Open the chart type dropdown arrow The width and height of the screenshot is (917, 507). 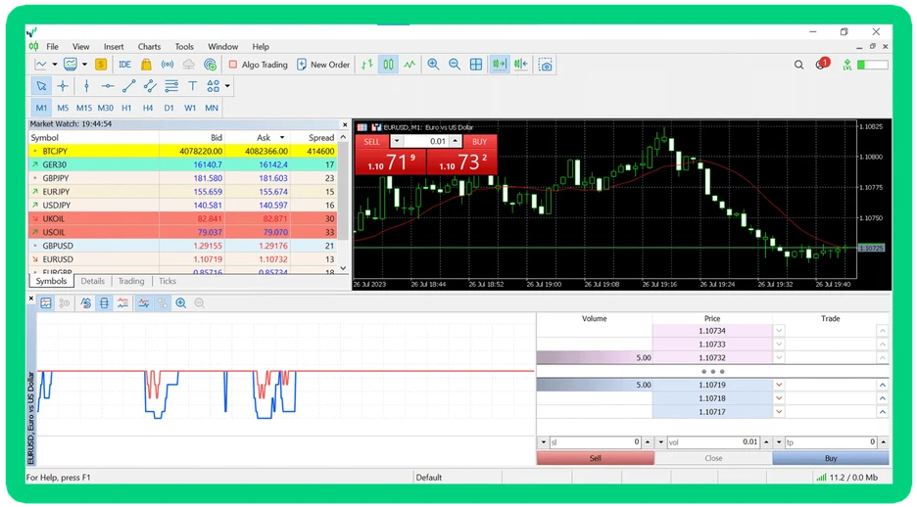[x=55, y=65]
